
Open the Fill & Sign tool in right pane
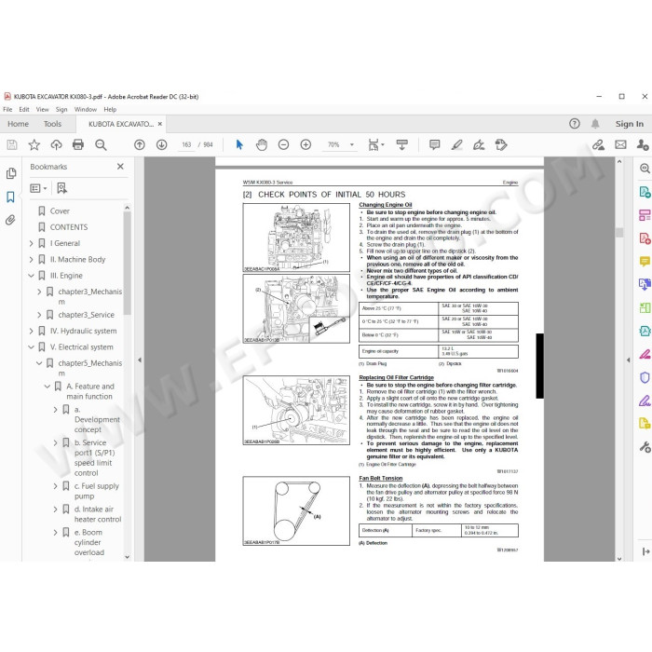pos(645,401)
